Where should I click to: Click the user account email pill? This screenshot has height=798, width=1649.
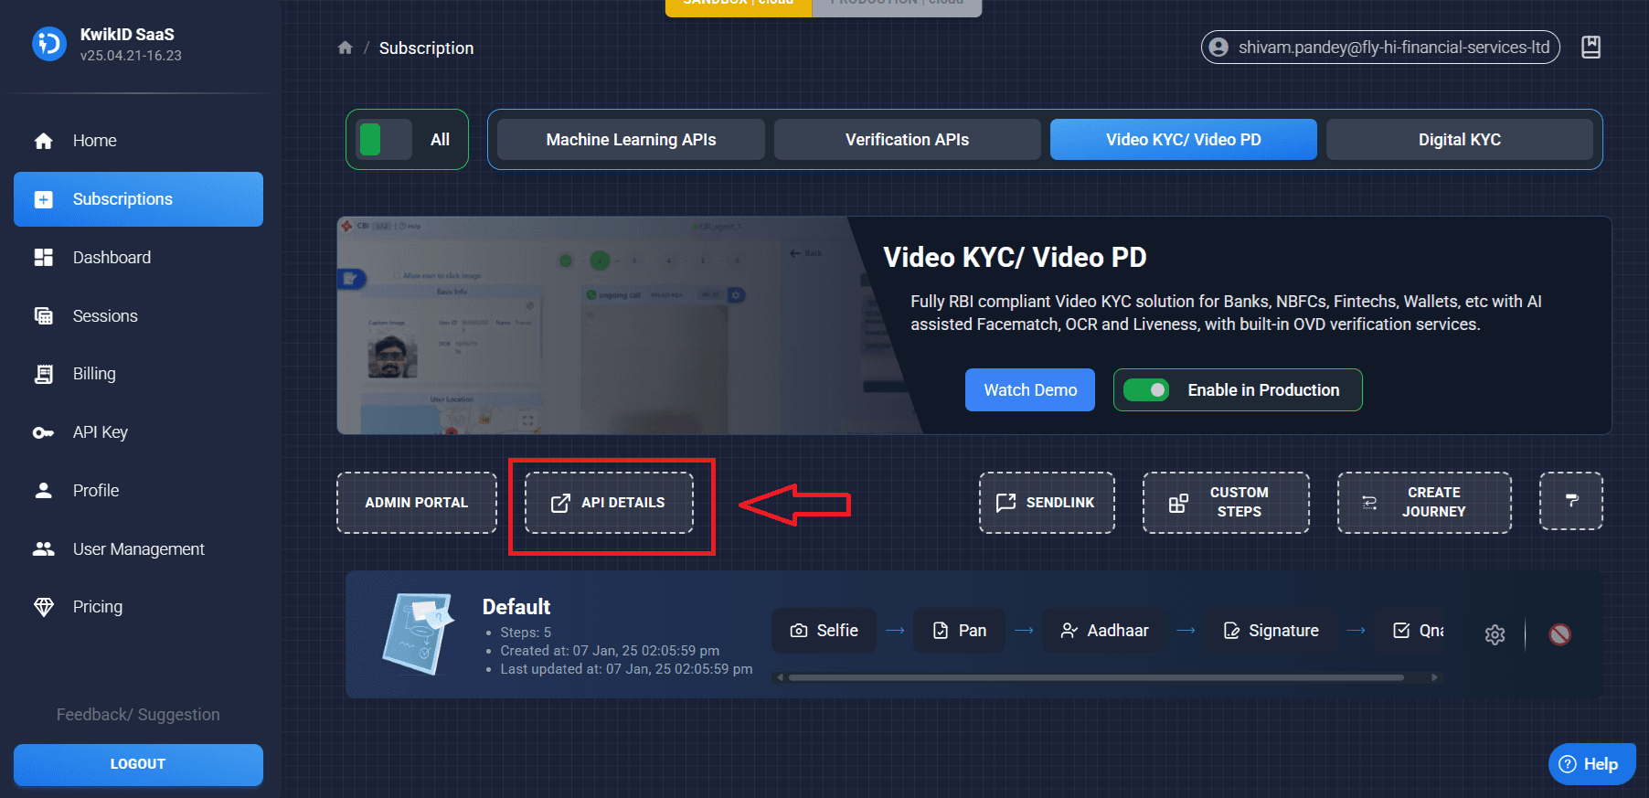coord(1380,48)
